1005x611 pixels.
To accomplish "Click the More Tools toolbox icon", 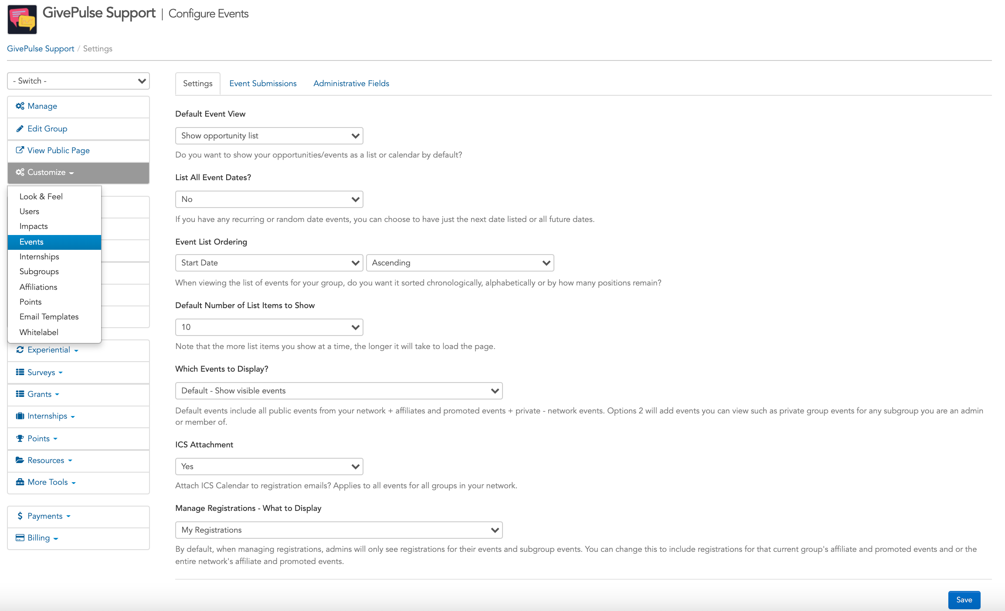I will pos(20,482).
